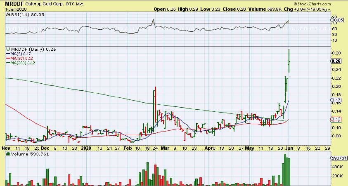Click the 0.14 price axis label
348x186 pixels.
pos(336,111)
